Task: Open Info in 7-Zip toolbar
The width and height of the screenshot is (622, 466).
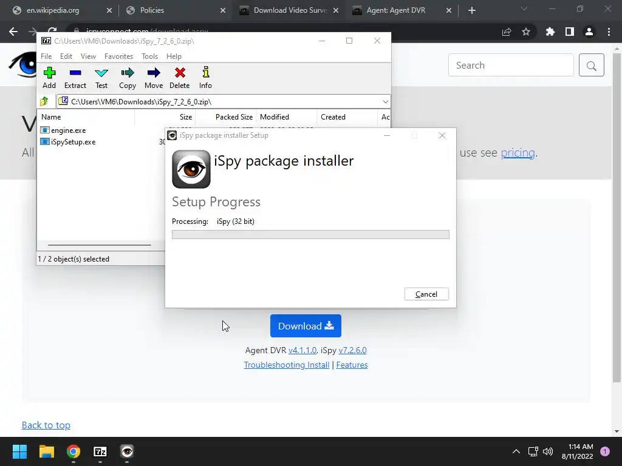Action: (205, 78)
